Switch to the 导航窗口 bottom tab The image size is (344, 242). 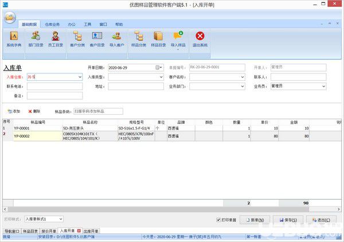point(12,231)
